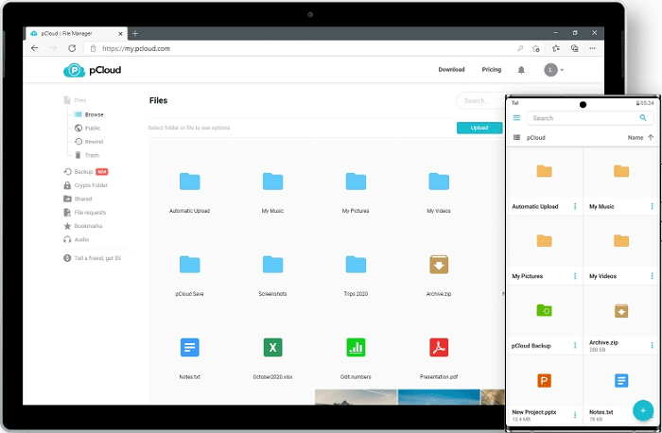The height and width of the screenshot is (433, 662).
Task: Open pCloud Backup folder on phone
Action: pos(545,310)
